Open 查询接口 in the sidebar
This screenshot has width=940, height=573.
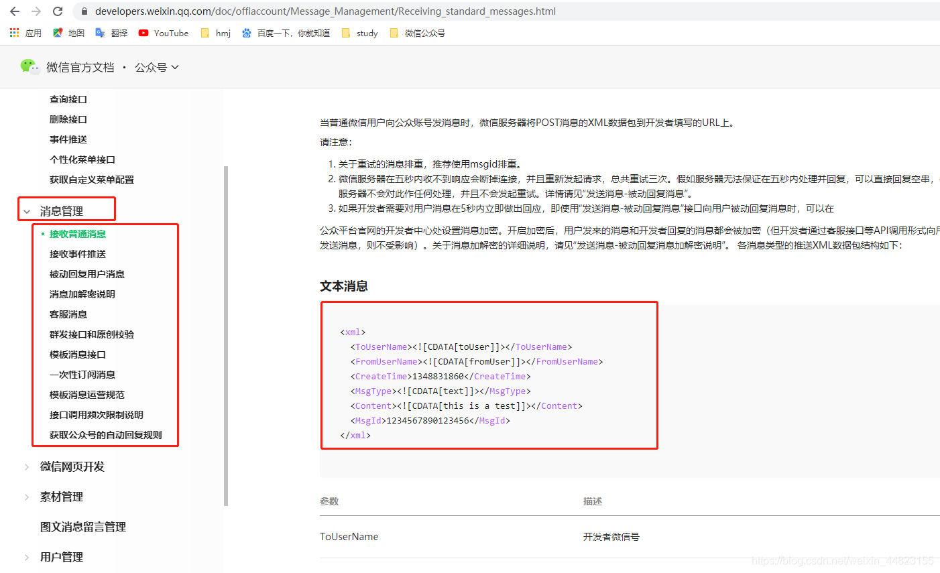click(68, 99)
